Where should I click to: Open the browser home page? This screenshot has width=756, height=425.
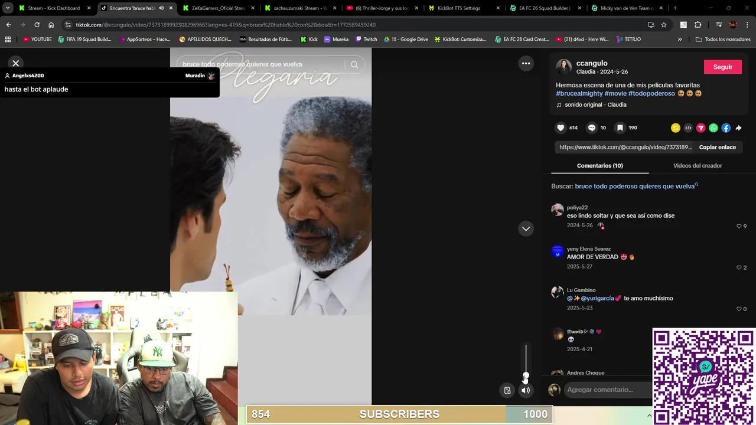pos(51,25)
